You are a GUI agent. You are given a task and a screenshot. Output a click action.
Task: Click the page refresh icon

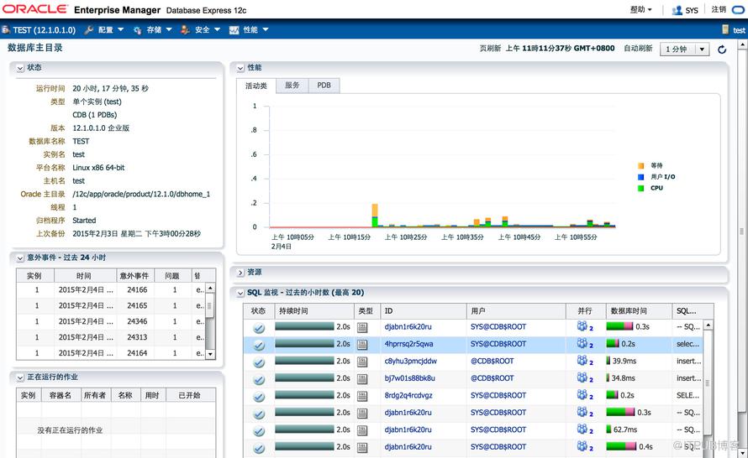click(721, 49)
